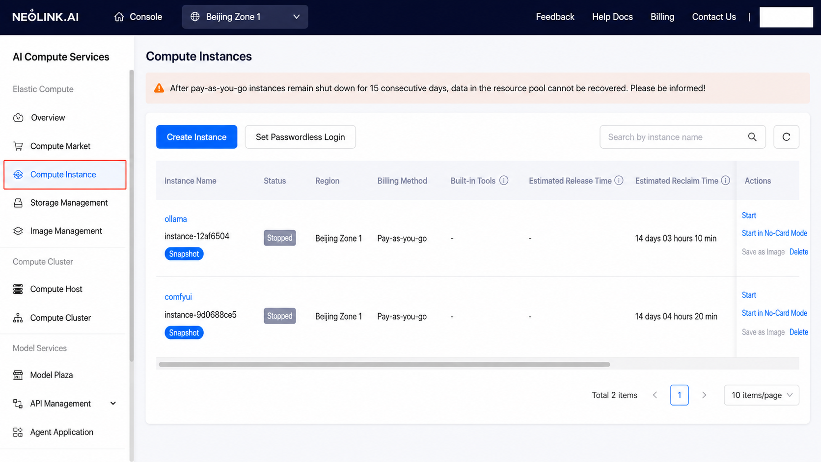Click the horizontal table scrollbar
The width and height of the screenshot is (821, 462).
(384, 364)
